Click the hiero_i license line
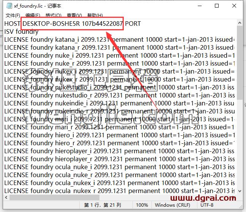This screenshot has width=246, height=212. coord(120,135)
